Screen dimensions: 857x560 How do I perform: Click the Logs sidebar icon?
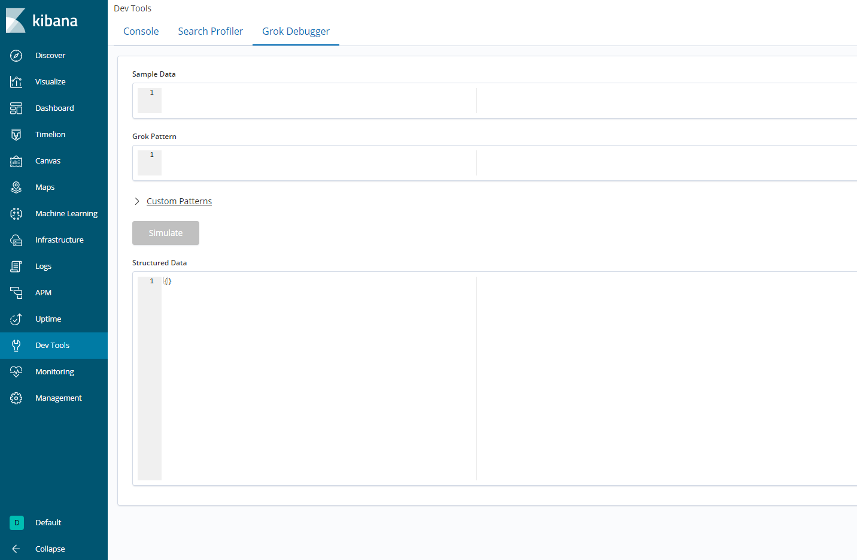pos(16,267)
